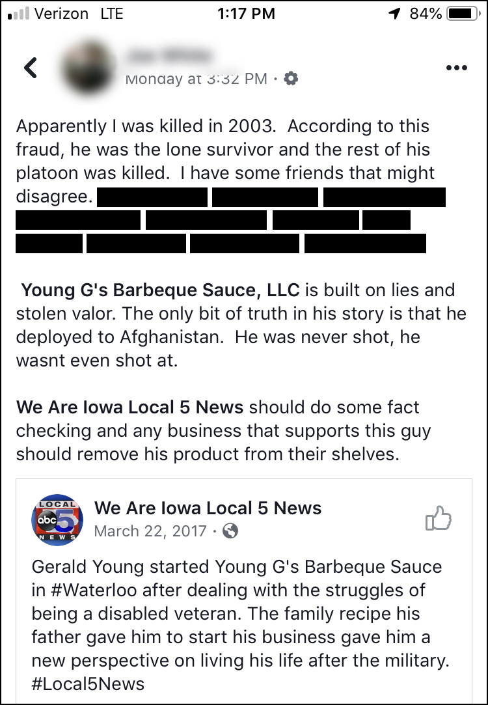Screen dimensions: 488x705
Task: Open the three-dot more options menu
Action: tap(456, 68)
